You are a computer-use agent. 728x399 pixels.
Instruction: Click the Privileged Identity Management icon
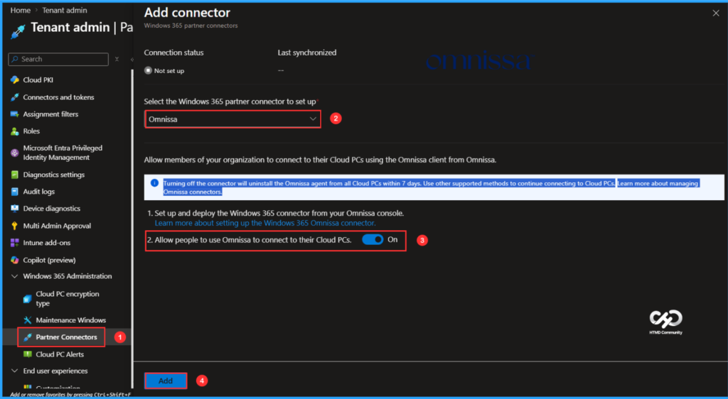point(14,153)
